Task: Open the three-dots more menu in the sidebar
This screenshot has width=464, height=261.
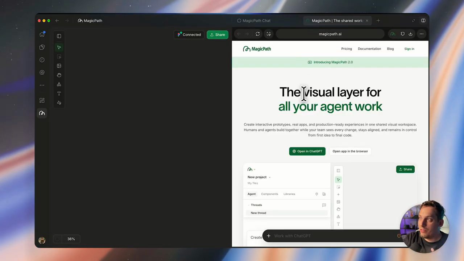Action: (x=42, y=85)
